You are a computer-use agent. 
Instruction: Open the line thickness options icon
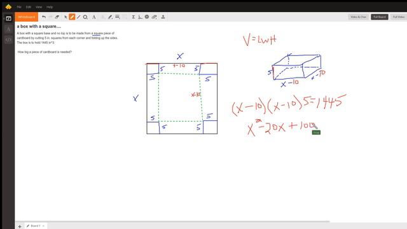point(117,17)
